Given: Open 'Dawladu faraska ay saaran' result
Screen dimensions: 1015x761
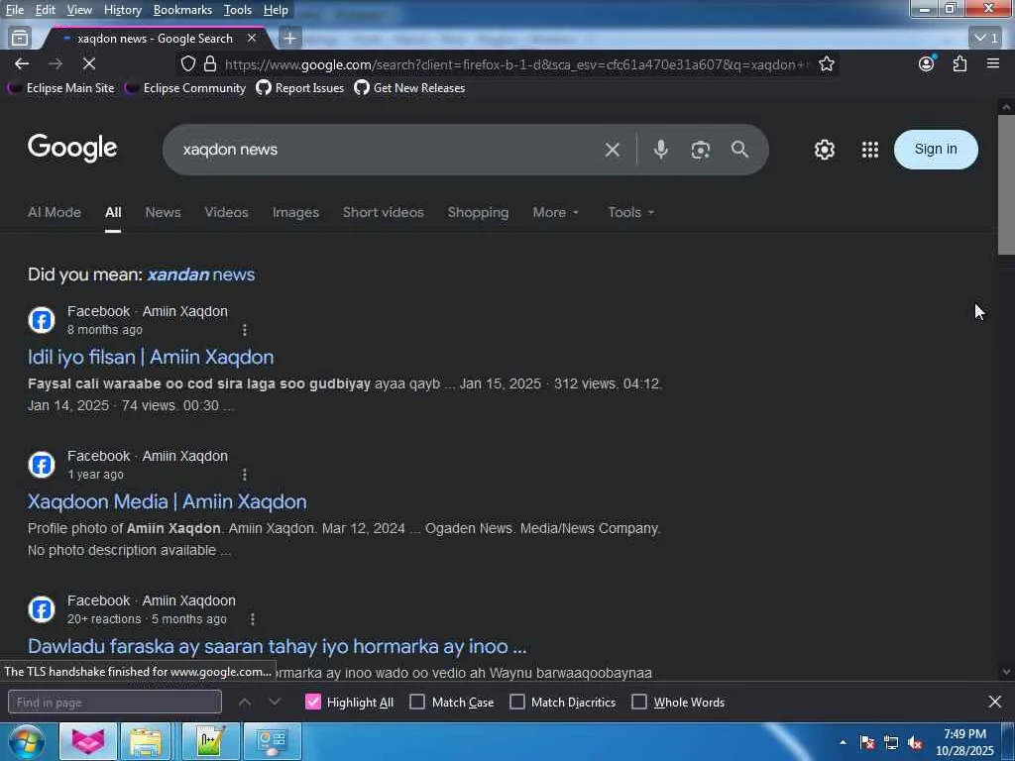Looking at the screenshot, I should coord(278,646).
